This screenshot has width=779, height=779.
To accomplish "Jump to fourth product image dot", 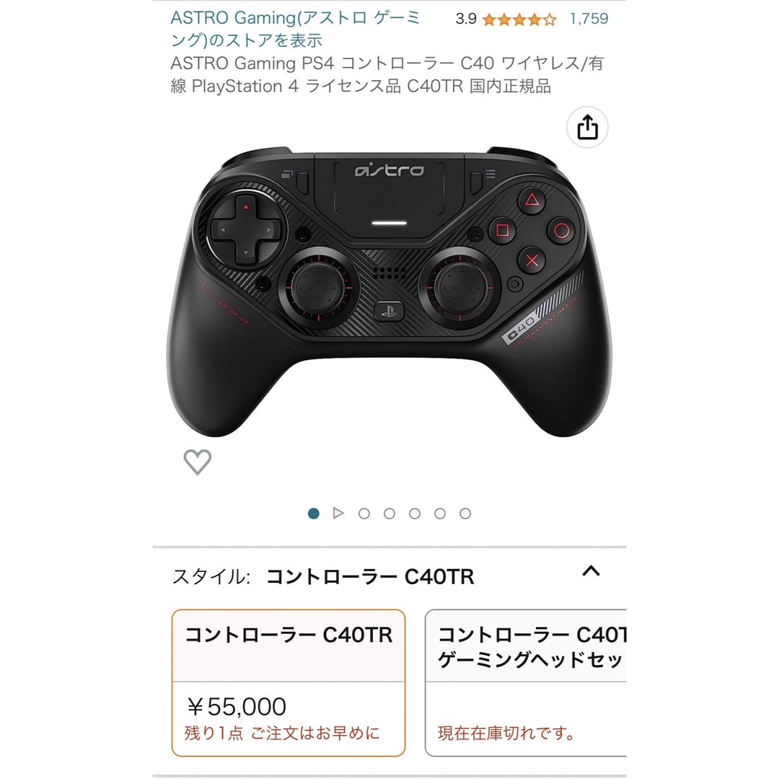I will pyautogui.click(x=389, y=514).
